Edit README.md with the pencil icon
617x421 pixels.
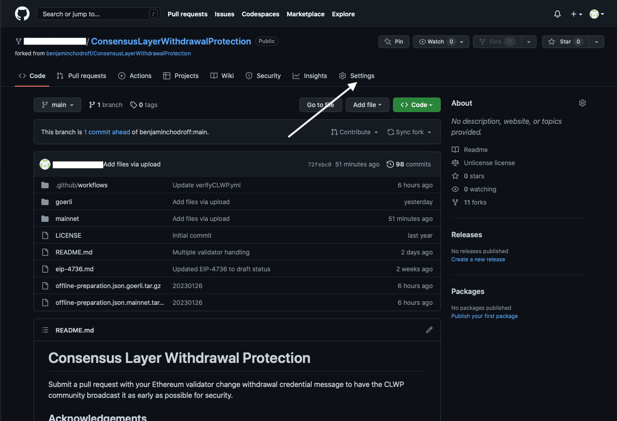point(429,330)
